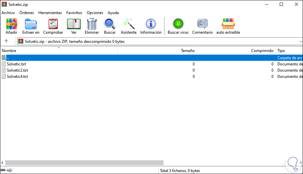Open the Comentario speech bubble icon

(x=202, y=24)
